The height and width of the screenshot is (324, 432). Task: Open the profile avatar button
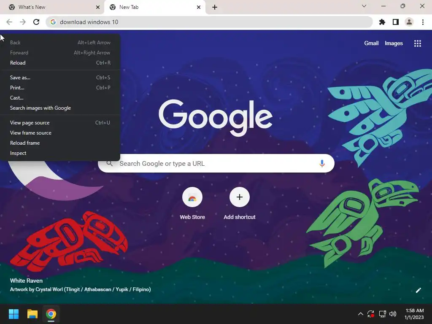click(409, 22)
